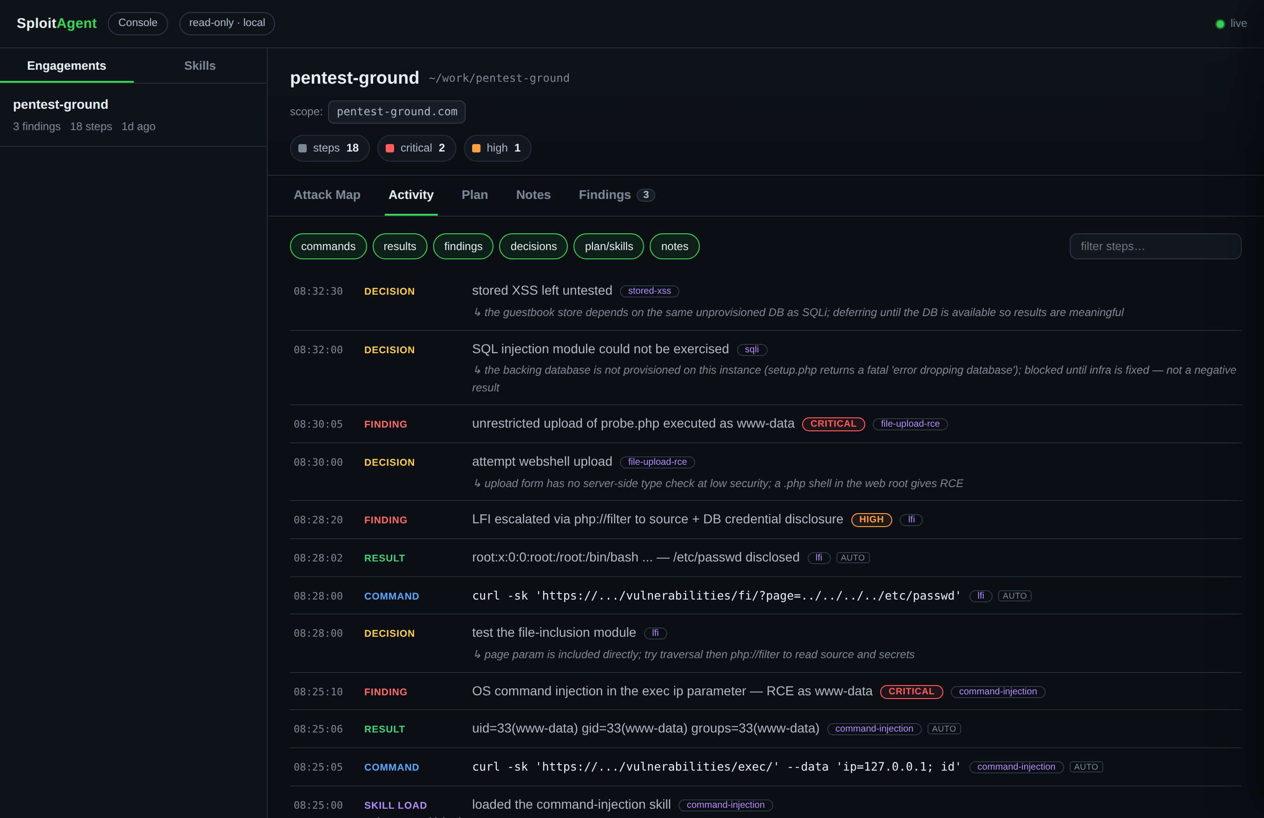Click the pentest-ground.com scope chip
Viewport: 1264px width, 818px height.
(x=397, y=112)
